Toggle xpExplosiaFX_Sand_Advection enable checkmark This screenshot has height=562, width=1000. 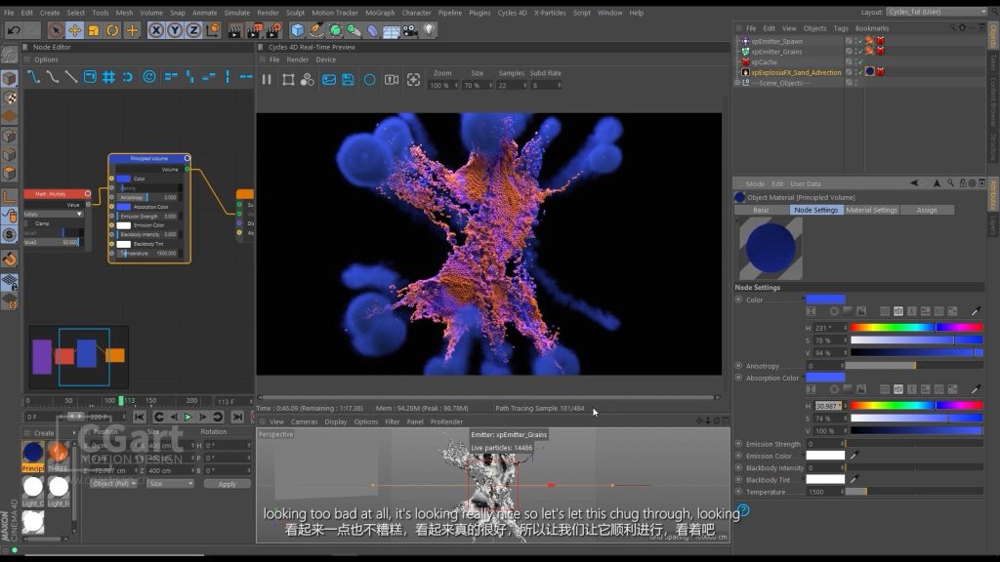tap(859, 73)
